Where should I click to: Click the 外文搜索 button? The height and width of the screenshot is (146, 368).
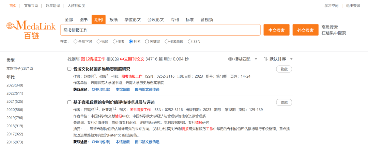[x=306, y=30]
